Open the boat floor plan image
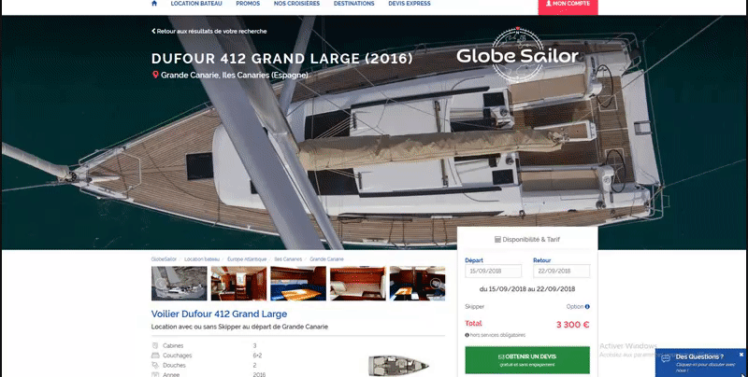 [x=399, y=366]
